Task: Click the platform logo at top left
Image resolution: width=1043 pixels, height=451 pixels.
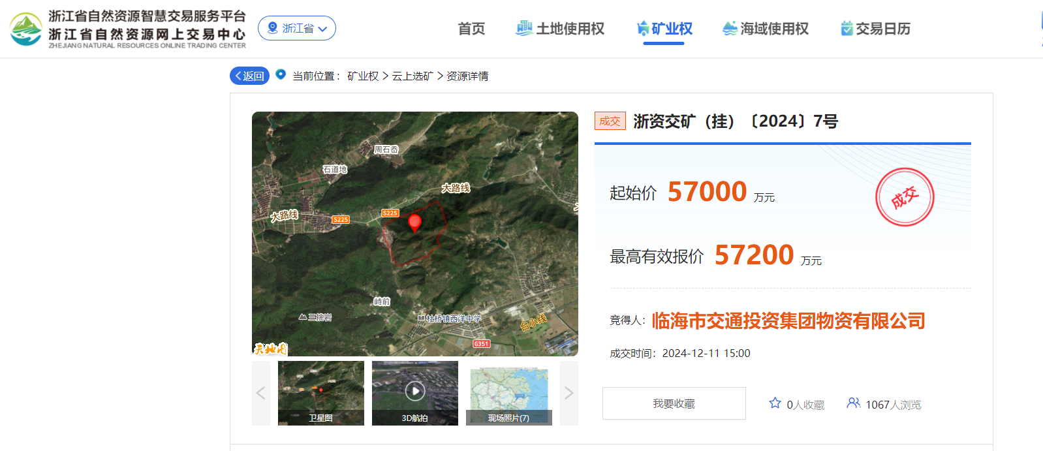Action: tap(26, 29)
